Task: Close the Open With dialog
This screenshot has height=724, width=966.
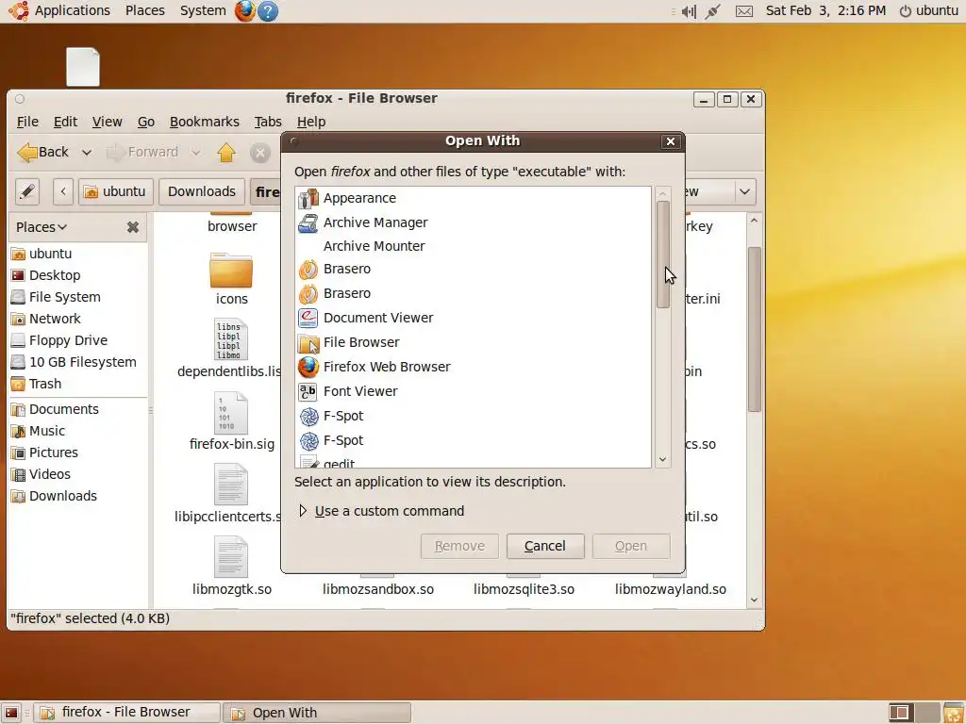Action: pyautogui.click(x=671, y=141)
